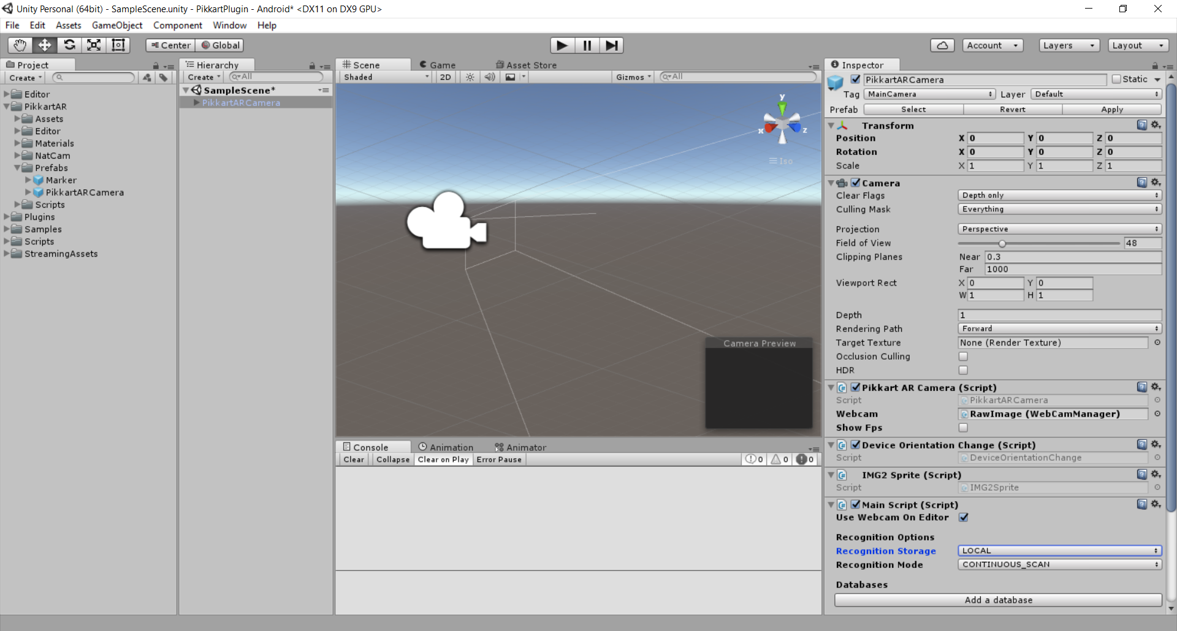The width and height of the screenshot is (1177, 631).
Task: Select the camera gizmo in scene
Action: pyautogui.click(x=447, y=221)
